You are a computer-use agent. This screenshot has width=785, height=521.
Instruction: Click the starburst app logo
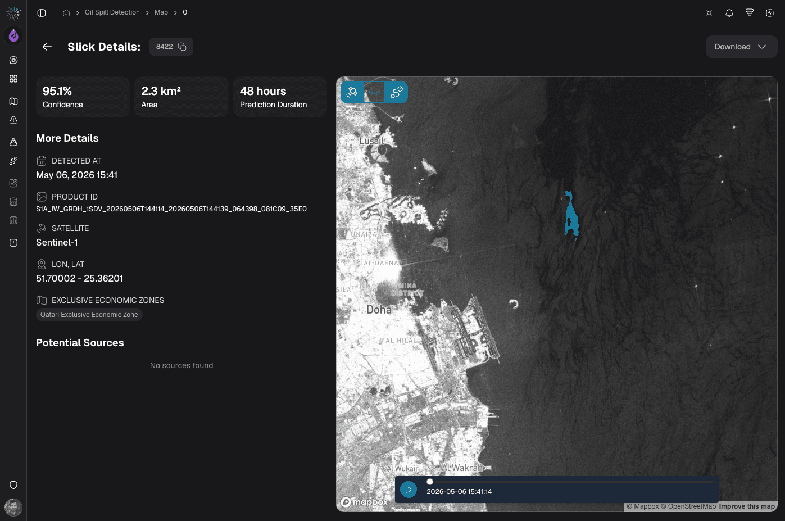13,12
